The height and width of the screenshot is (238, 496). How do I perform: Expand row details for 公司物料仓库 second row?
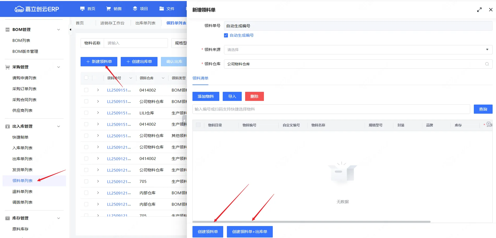pyautogui.click(x=98, y=101)
